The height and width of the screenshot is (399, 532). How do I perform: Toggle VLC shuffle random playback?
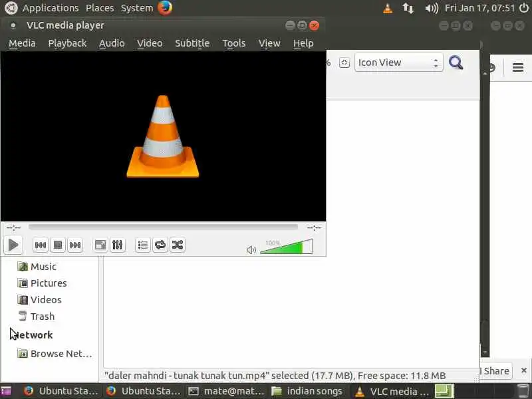tap(178, 245)
